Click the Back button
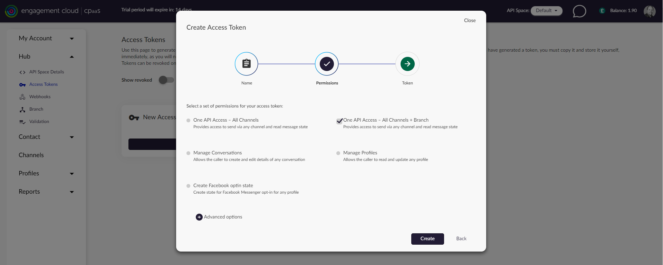The image size is (663, 265). (461, 239)
